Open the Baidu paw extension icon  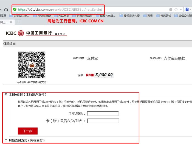pos(187,9)
